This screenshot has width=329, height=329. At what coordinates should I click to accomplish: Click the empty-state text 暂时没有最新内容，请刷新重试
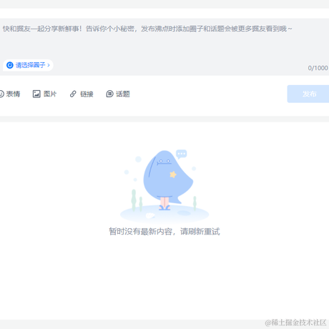[164, 231]
